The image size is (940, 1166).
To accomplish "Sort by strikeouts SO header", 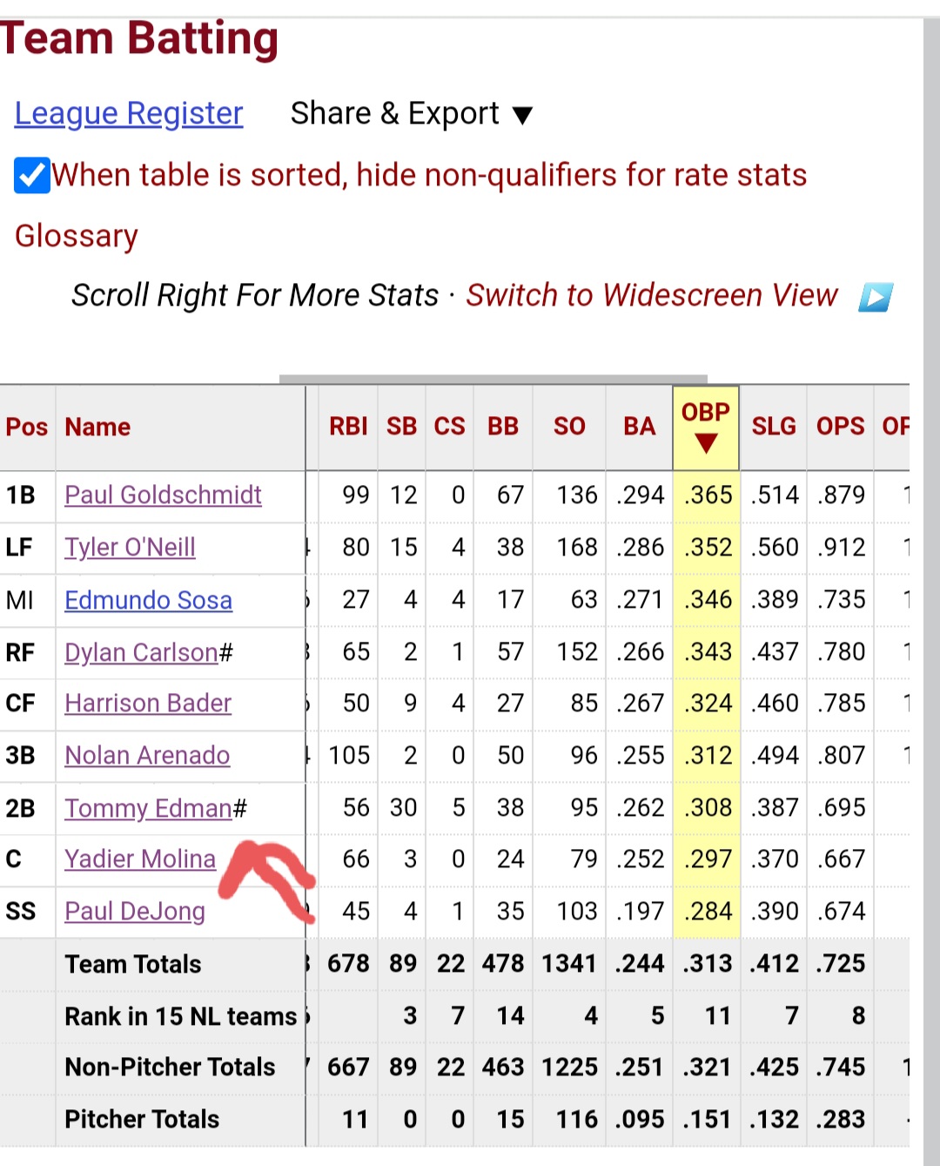I will [x=569, y=427].
